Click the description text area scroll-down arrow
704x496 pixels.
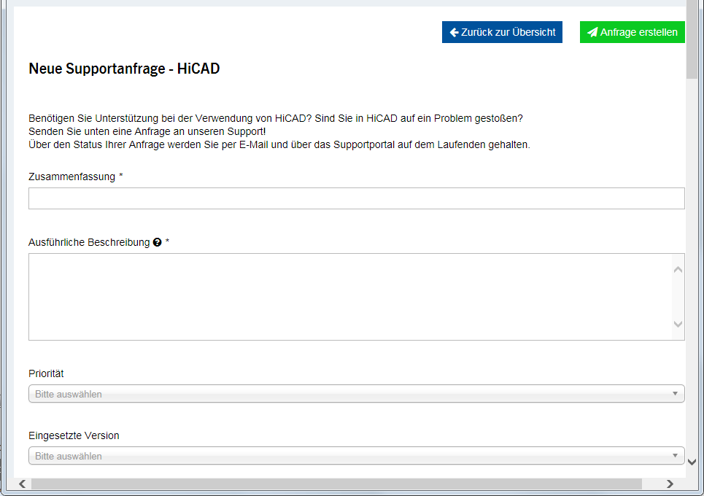click(x=678, y=324)
